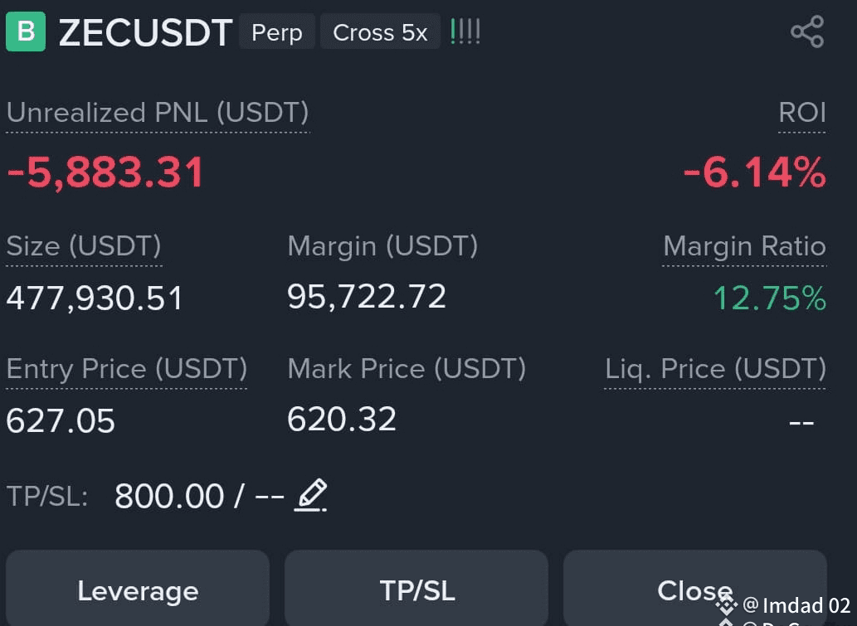The height and width of the screenshot is (626, 857).
Task: Tap the green B buy-side badge icon
Action: pos(26,32)
